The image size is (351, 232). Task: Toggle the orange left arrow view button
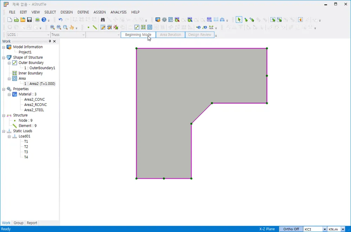click(300, 20)
